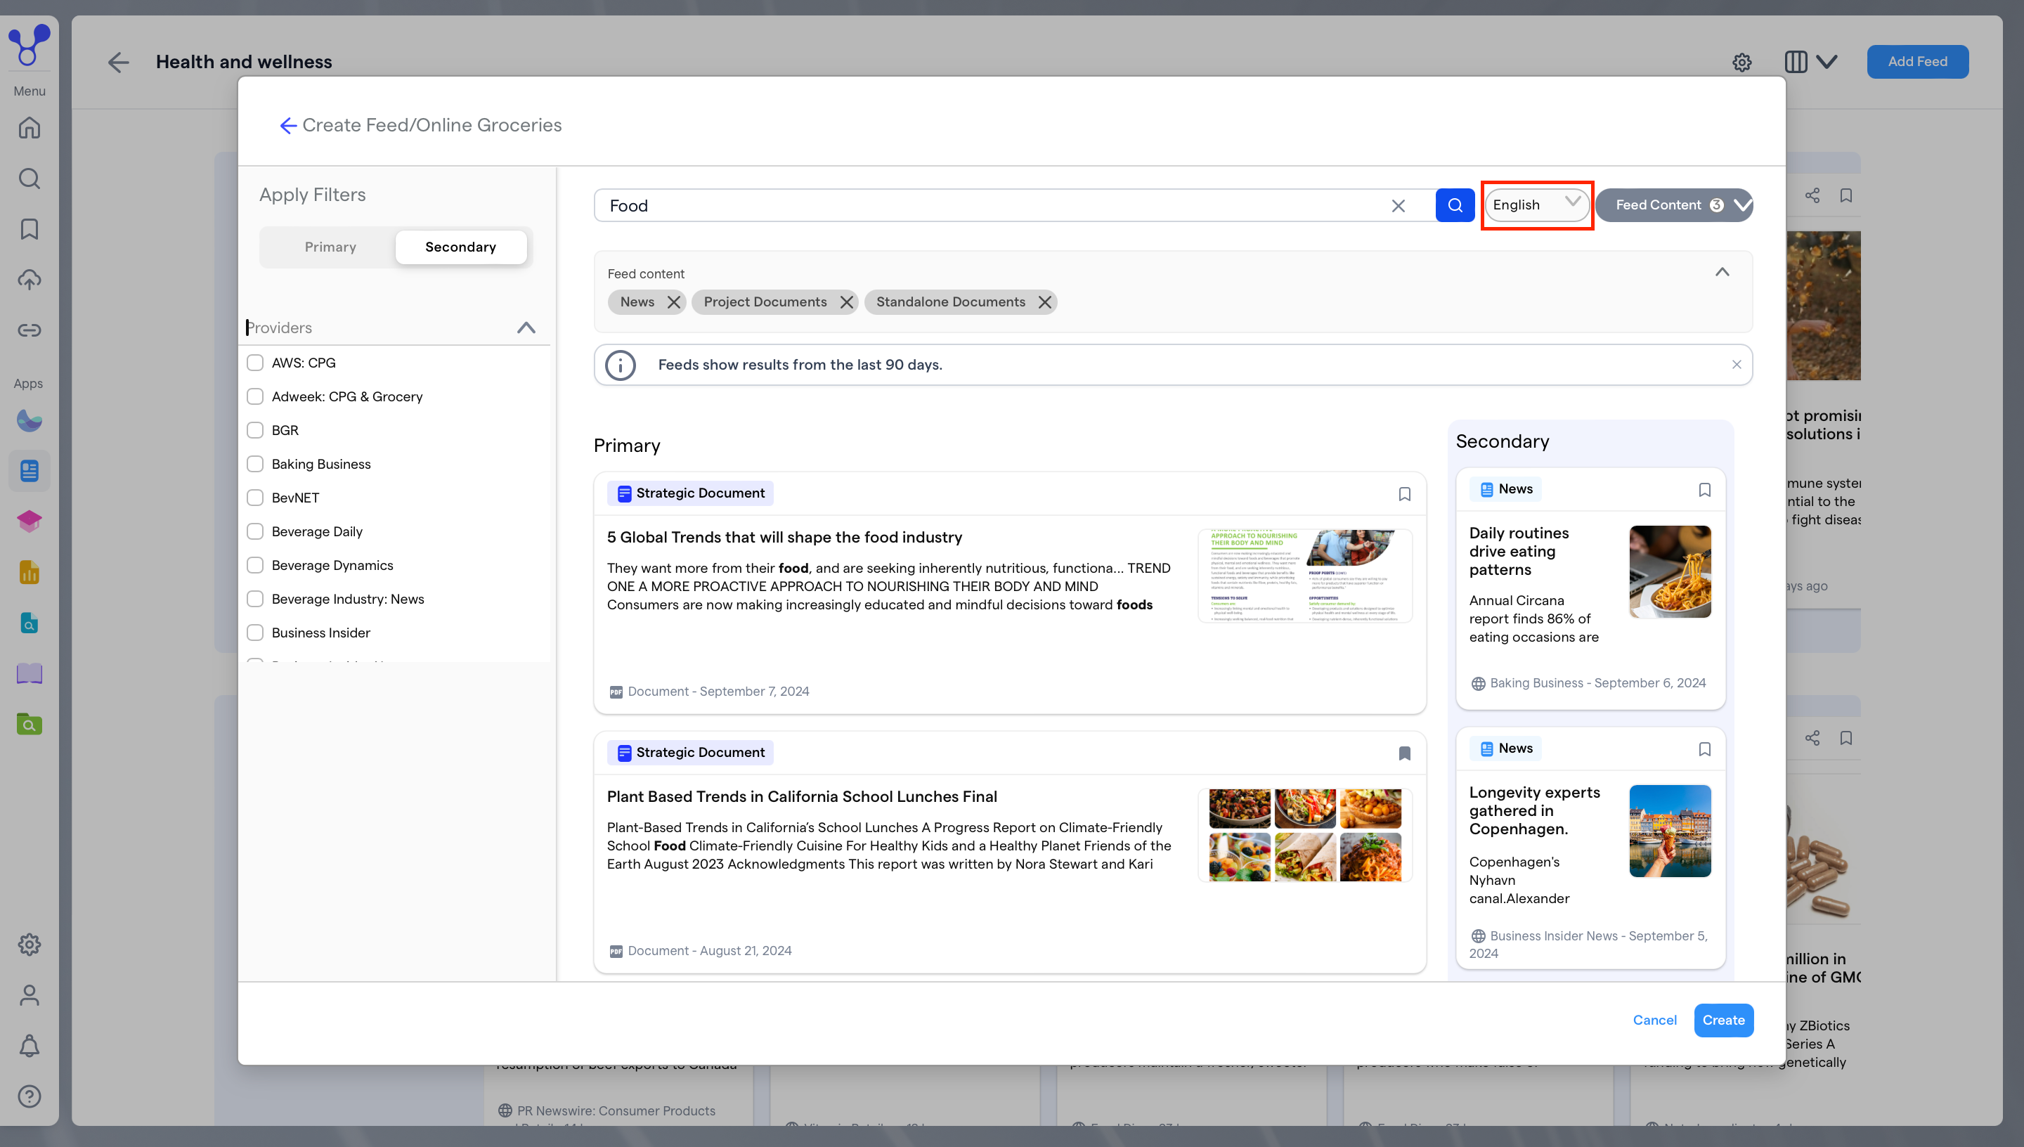Click the link chain sidebar icon

coord(29,330)
